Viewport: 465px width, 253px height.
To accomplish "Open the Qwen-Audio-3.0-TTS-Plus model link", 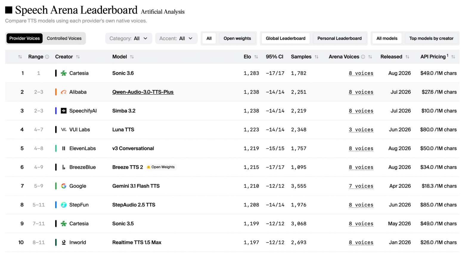I will pyautogui.click(x=143, y=92).
